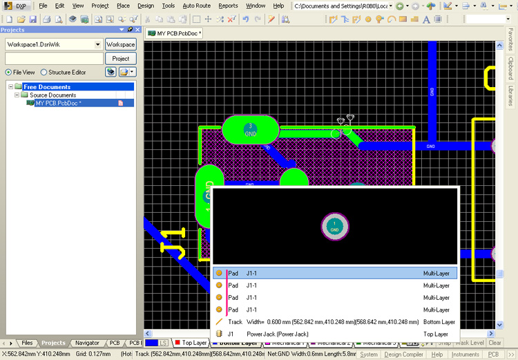Click the open document folder icon
518x360 pixels.
(x=21, y=19)
